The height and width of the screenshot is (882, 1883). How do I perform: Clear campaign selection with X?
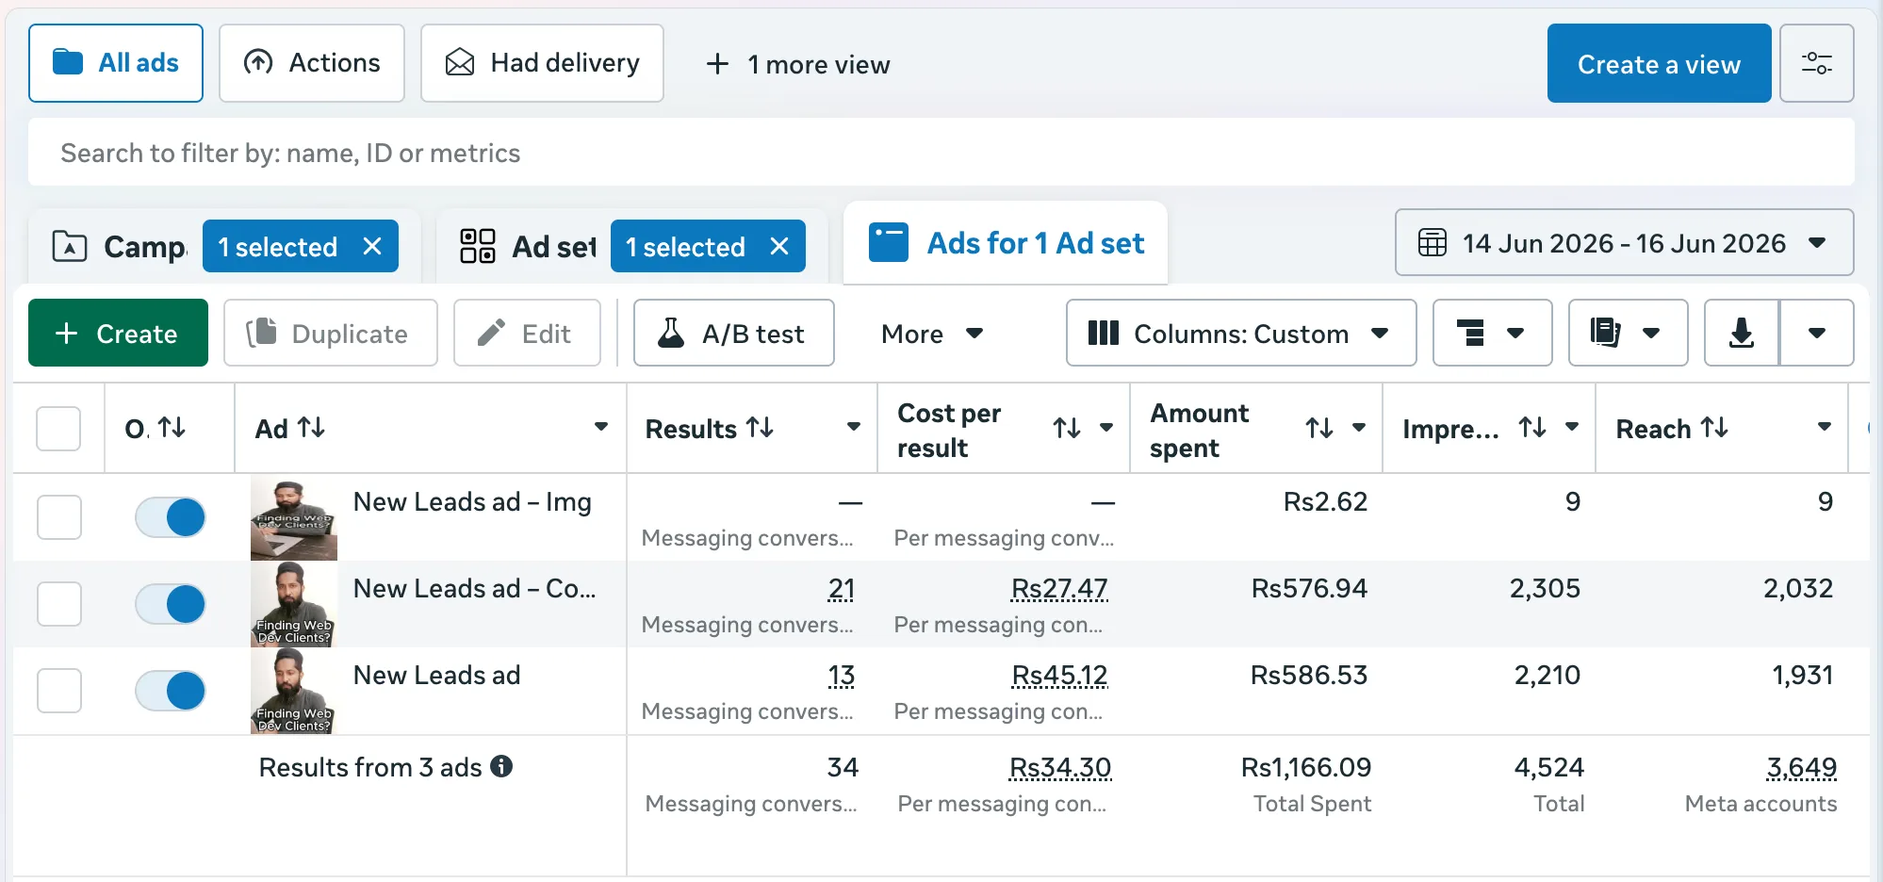pyautogui.click(x=372, y=246)
